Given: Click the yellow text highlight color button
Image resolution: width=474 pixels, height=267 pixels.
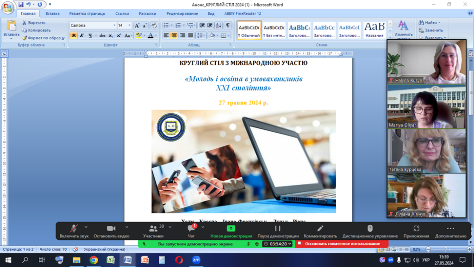Looking at the screenshot, I should click(138, 35).
